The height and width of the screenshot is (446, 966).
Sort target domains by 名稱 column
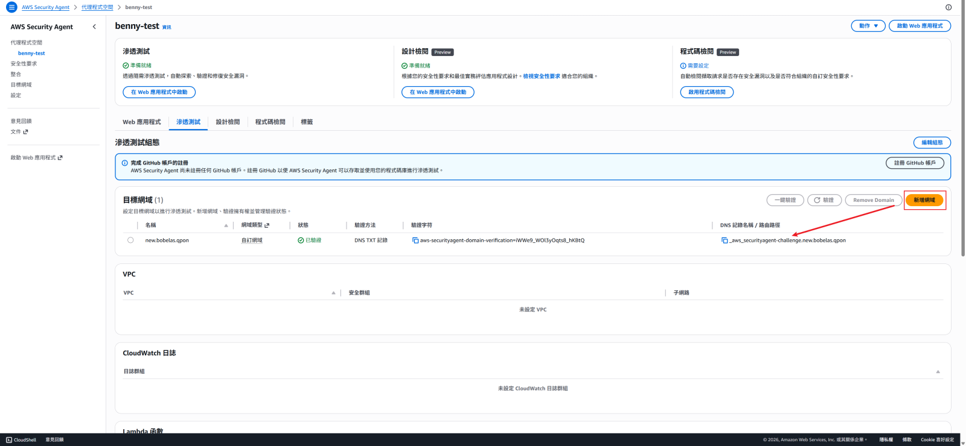[226, 225]
